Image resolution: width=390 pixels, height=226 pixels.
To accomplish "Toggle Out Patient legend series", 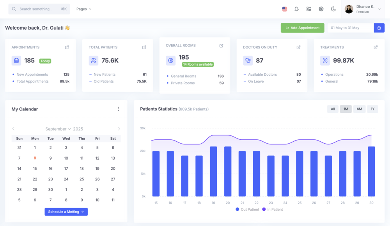I will tap(247, 210).
